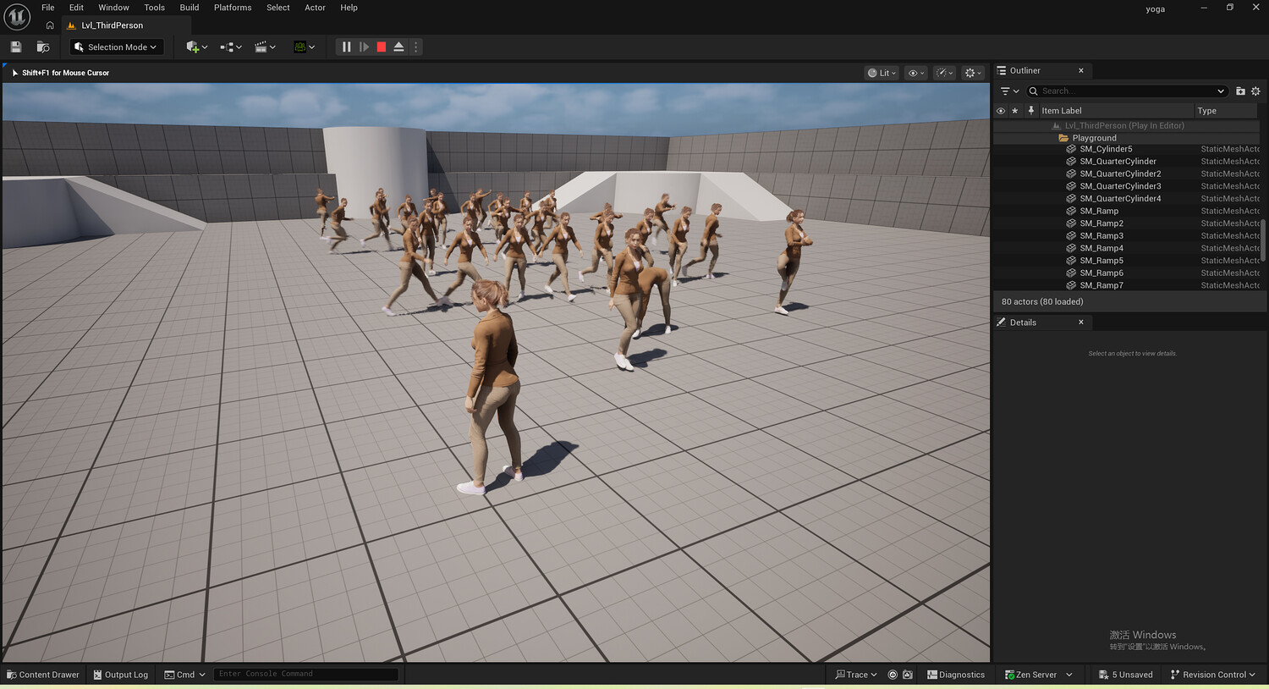Open the Window menu
1269x689 pixels.
[113, 8]
